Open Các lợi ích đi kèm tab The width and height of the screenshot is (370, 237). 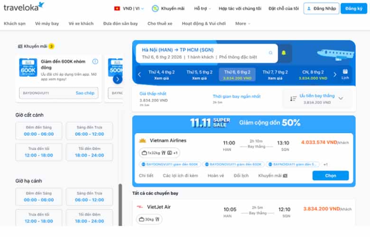pos(180,176)
